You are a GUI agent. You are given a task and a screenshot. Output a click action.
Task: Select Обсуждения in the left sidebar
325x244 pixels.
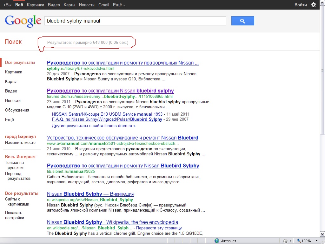pos(17,110)
